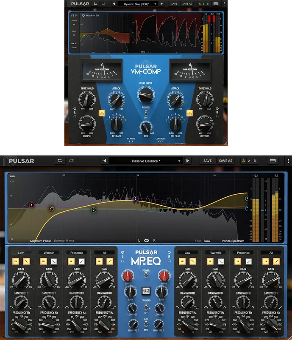Solo right channel headphone icon in VM-COMP

point(217,116)
